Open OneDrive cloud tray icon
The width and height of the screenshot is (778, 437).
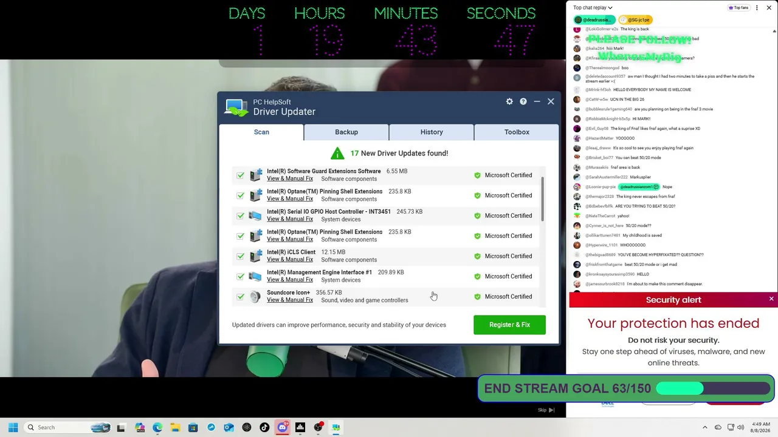[x=718, y=427]
